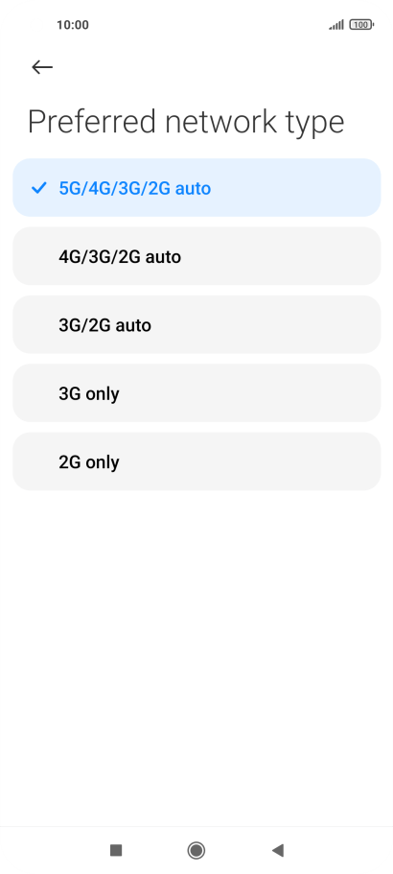This screenshot has width=393, height=874.
Task: Tap the 3G label in 3G only row
Action: point(70,393)
